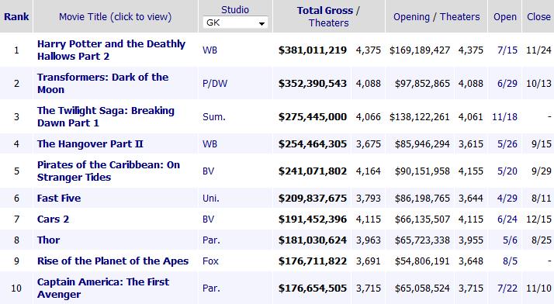Open the Studio GK dropdown
The image size is (554, 304).
[x=235, y=23]
